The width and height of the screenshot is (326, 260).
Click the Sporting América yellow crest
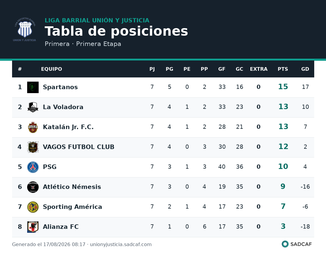33,207
